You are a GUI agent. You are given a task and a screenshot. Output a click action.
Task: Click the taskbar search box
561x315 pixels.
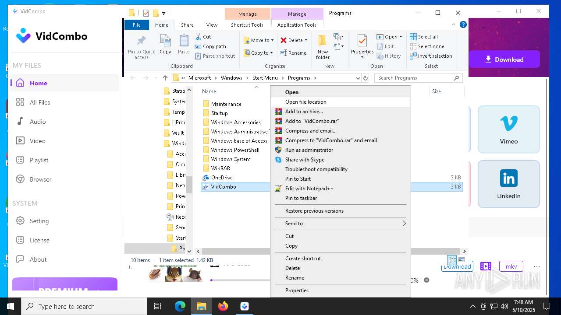84,306
